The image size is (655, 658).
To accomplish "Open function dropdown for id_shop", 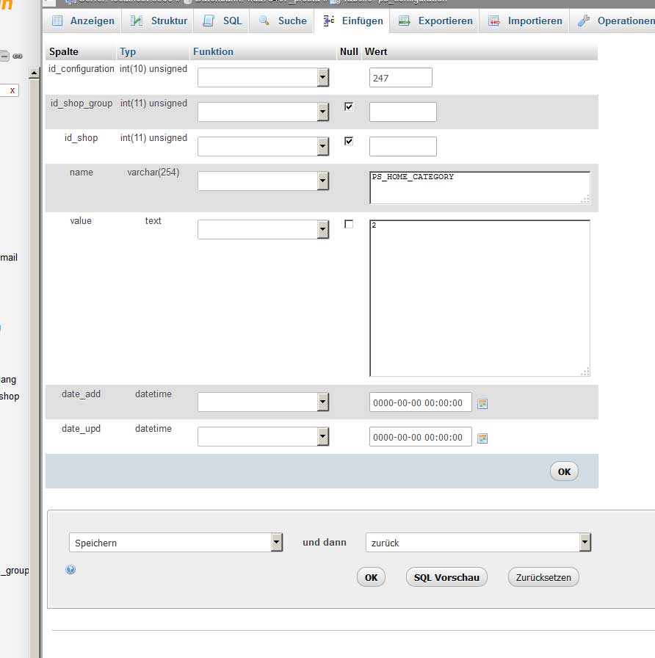I will [x=263, y=146].
